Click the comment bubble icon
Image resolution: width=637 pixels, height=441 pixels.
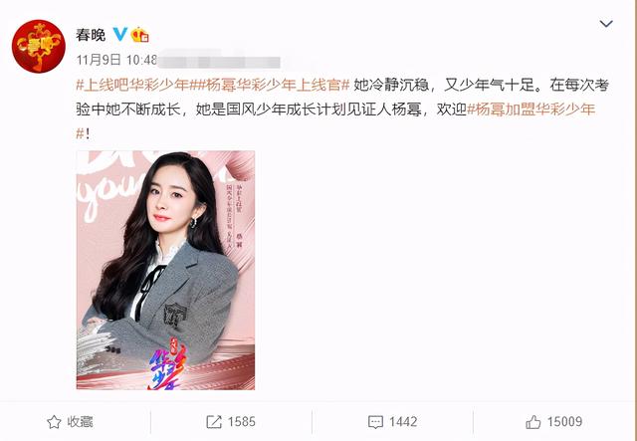(x=375, y=422)
